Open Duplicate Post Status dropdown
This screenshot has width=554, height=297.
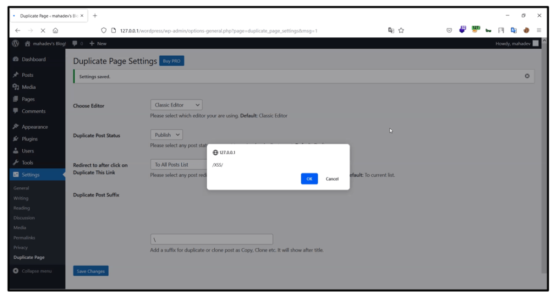click(x=167, y=135)
